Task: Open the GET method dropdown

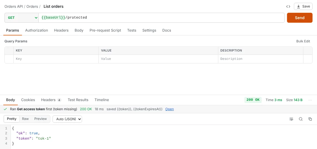Action: [x=22, y=17]
